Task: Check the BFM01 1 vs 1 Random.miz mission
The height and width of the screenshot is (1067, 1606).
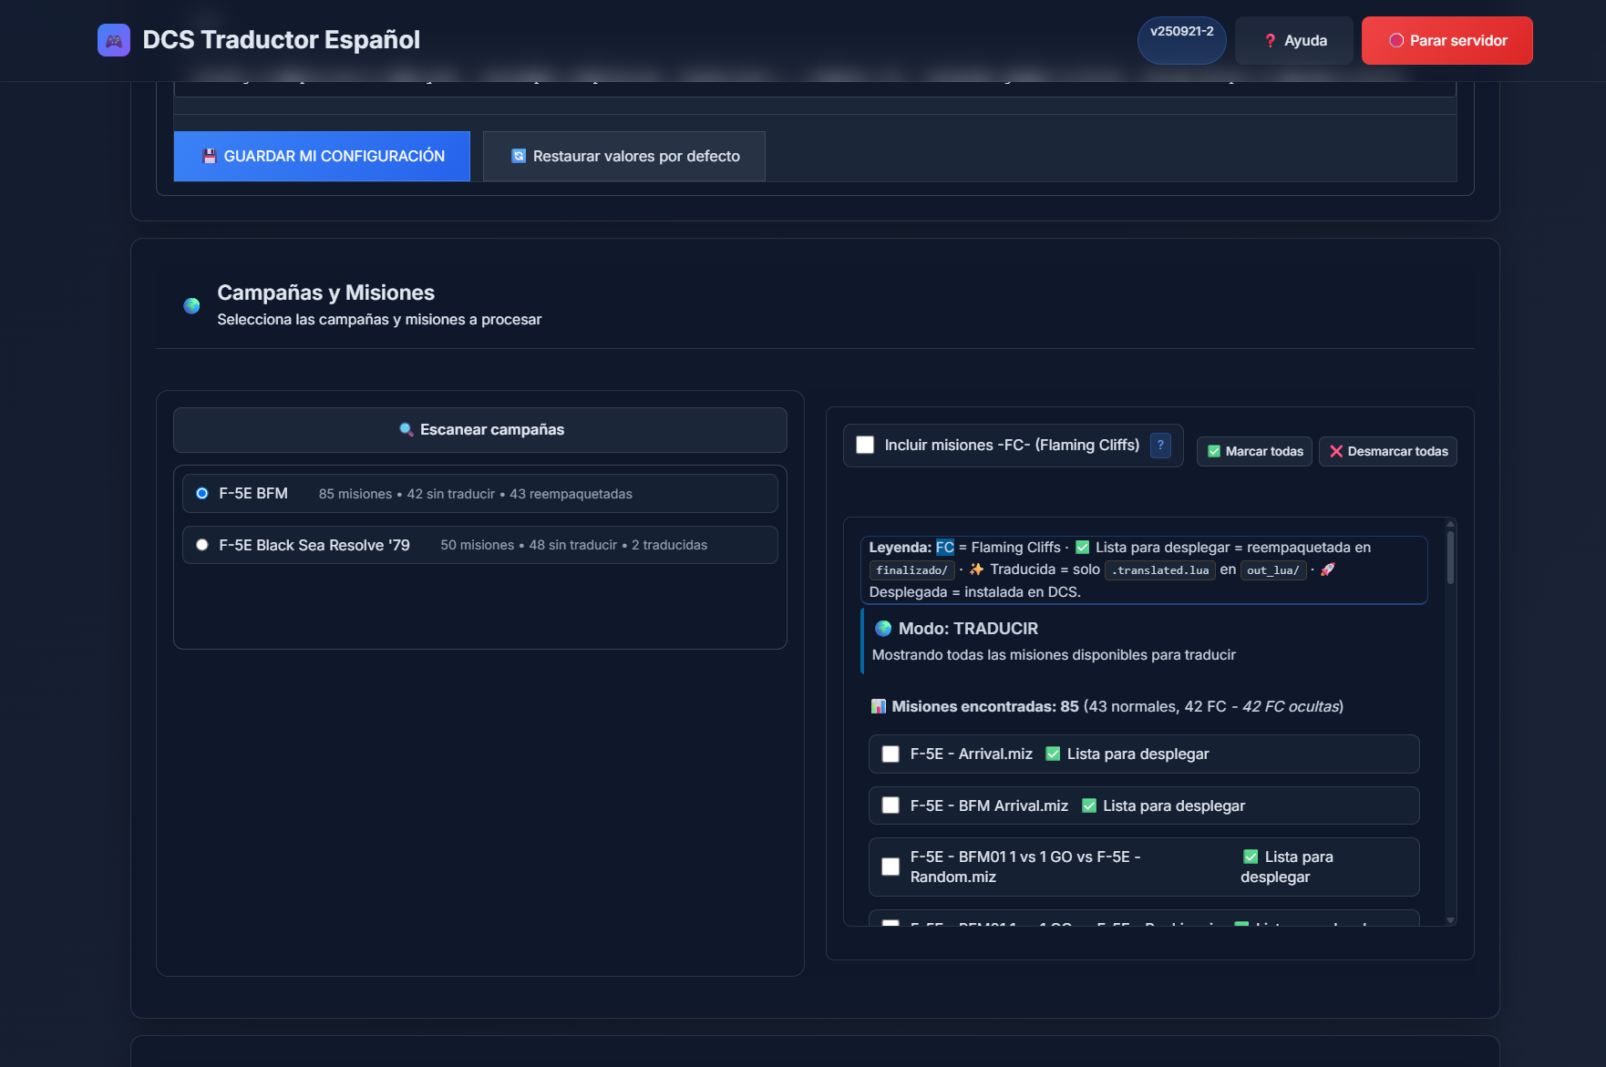Action: coord(891,867)
